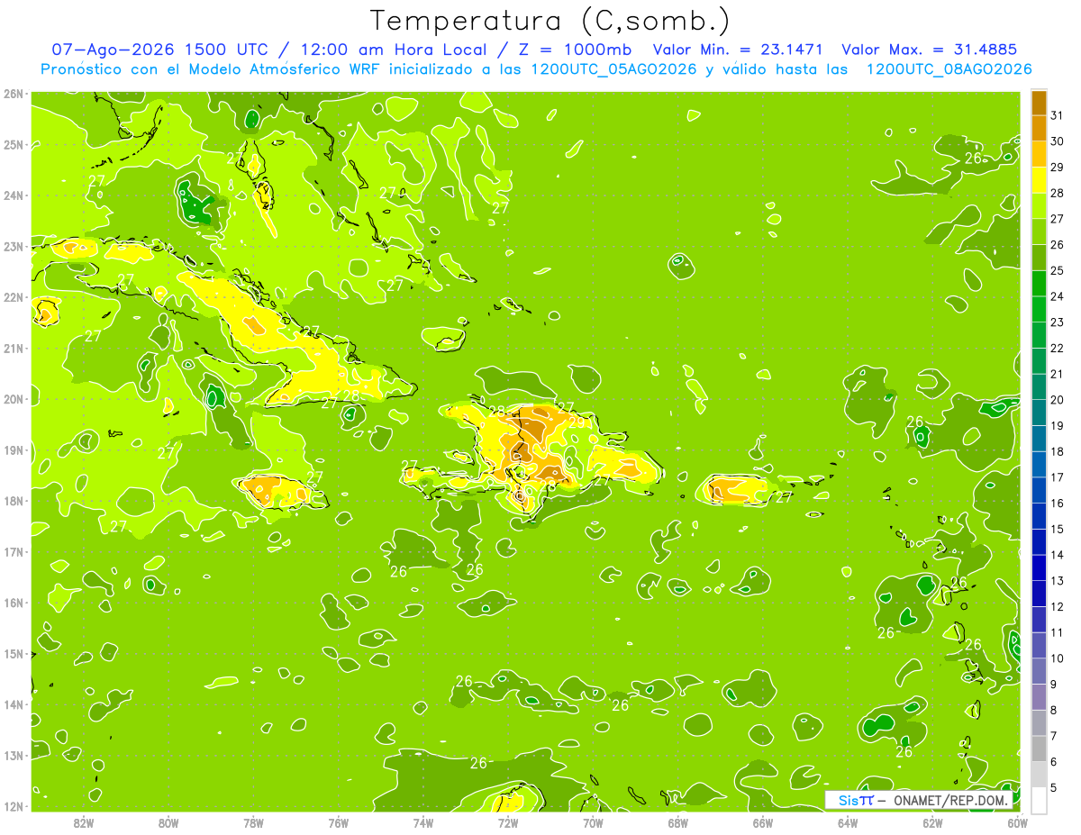Select 'Valor Min. = 23.1471' text
The height and width of the screenshot is (835, 1081).
737,50
